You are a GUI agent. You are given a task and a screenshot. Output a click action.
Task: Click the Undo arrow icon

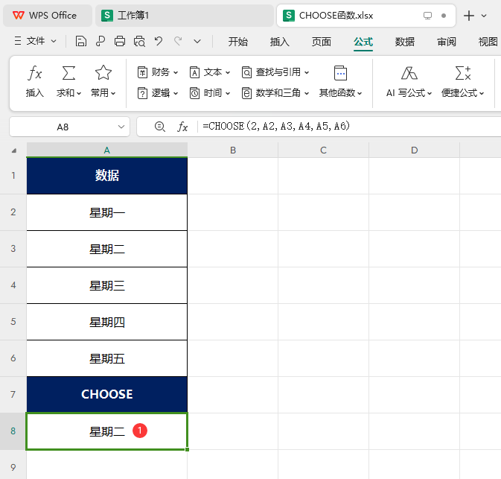pyautogui.click(x=159, y=41)
